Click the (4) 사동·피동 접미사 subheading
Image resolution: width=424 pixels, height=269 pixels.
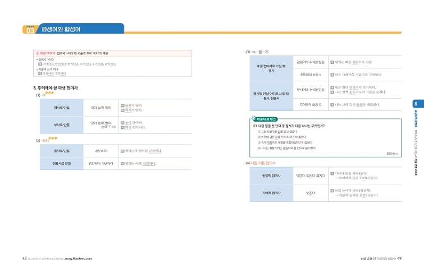pyautogui.click(x=261, y=163)
